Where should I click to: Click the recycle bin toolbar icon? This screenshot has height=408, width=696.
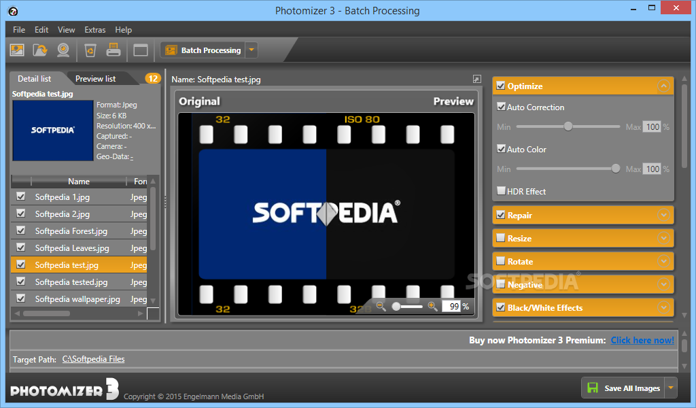tap(90, 50)
